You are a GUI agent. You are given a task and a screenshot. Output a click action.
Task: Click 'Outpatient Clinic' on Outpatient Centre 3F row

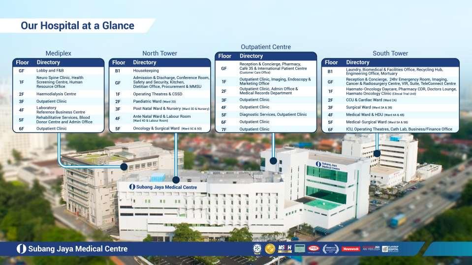[254, 100]
